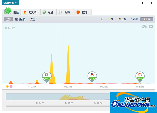Pause the live graph
The image size is (157, 113).
[x=151, y=26]
